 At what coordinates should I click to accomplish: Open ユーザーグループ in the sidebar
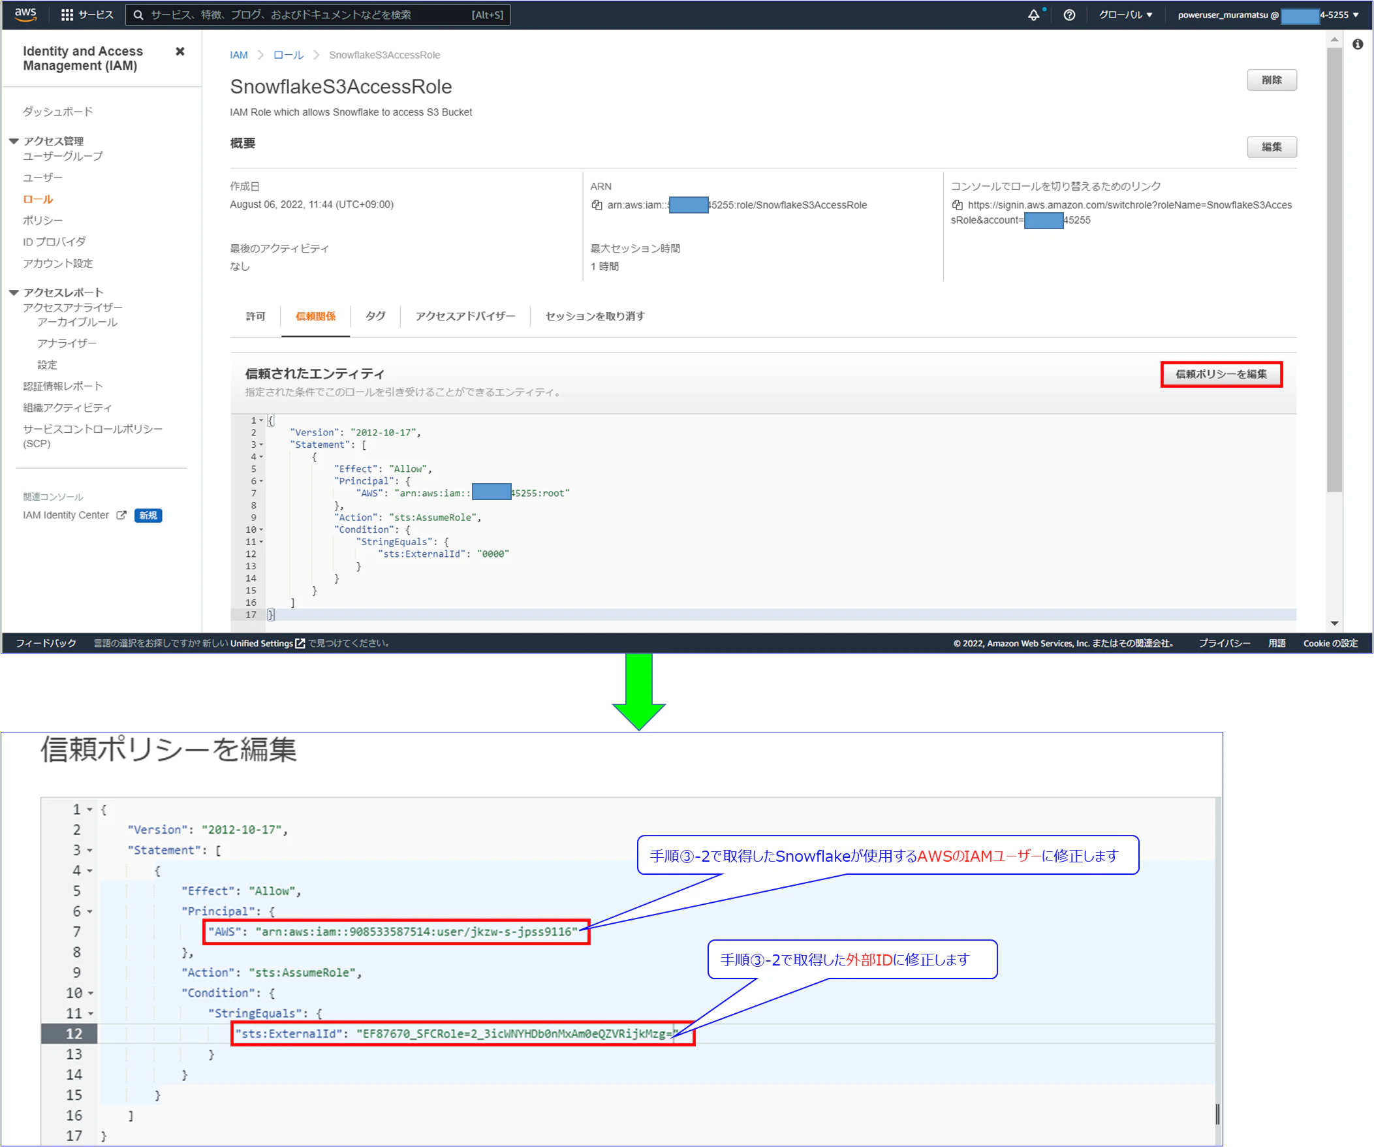pos(63,157)
